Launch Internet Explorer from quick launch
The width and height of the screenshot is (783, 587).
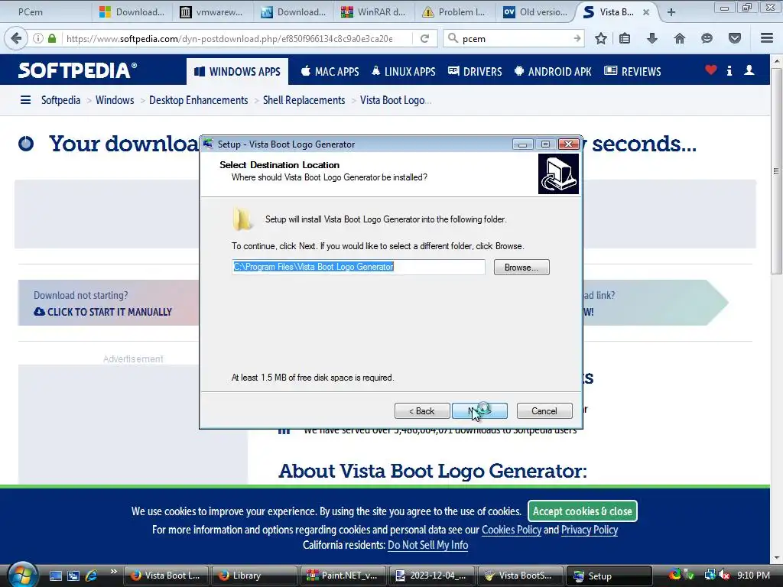[92, 576]
